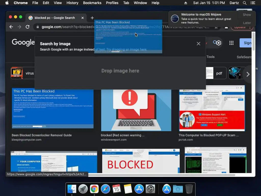This screenshot has width=261, height=196.
Task: Open Notification Center list icon
Action: click(253, 3)
